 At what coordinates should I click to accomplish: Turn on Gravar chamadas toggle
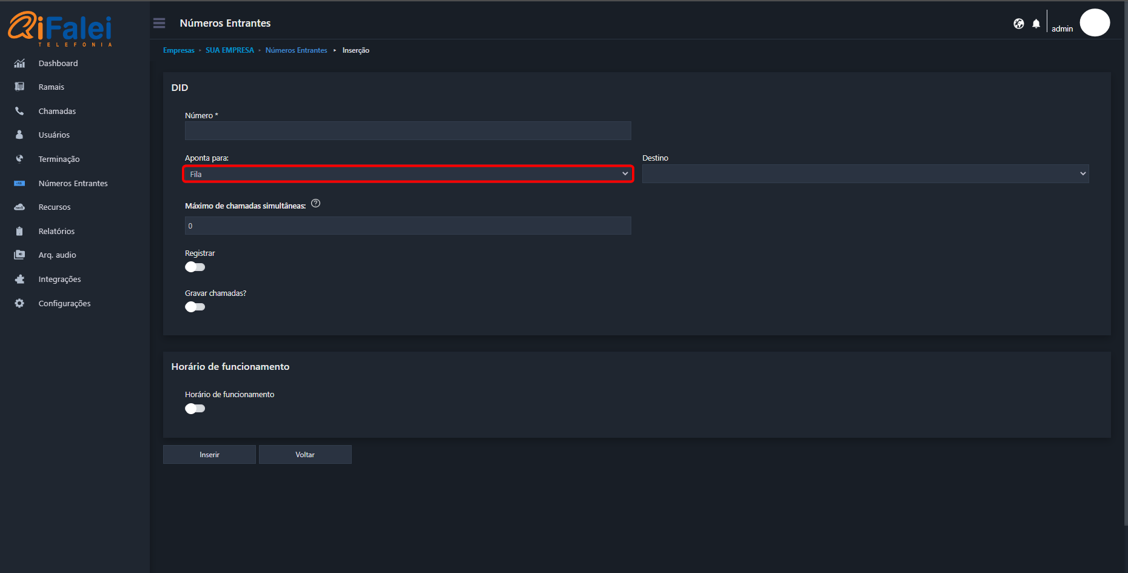(195, 307)
